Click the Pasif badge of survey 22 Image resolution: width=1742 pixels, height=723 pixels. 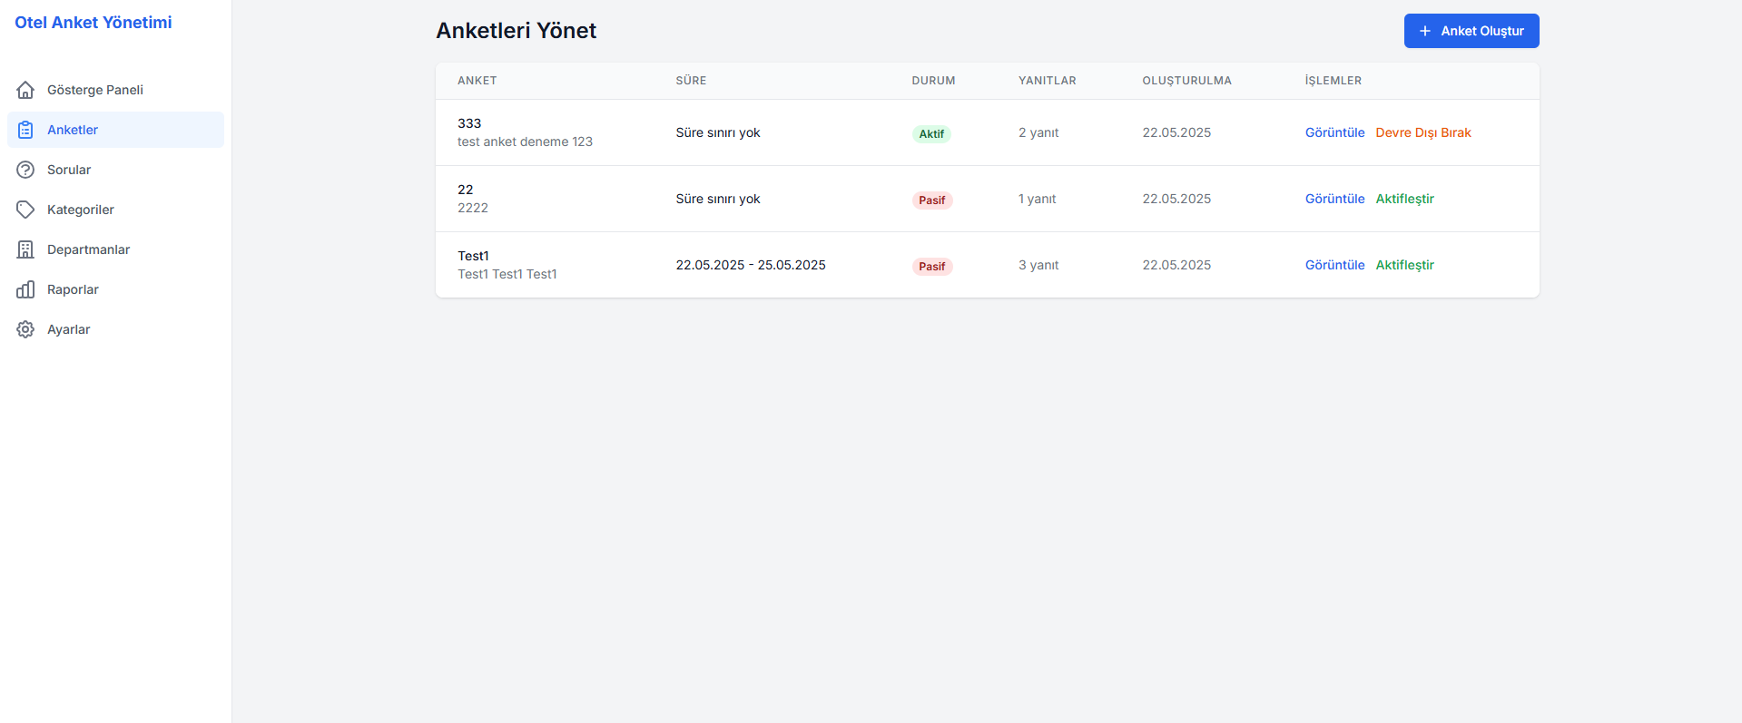point(932,200)
